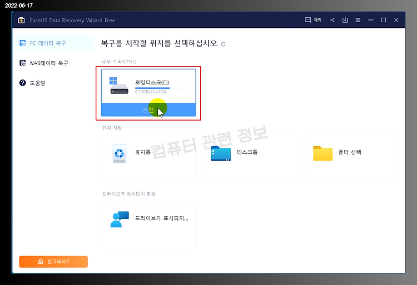Click the EaseUS first-aid kit logo icon
Image resolution: width=417 pixels, height=285 pixels.
[21, 20]
